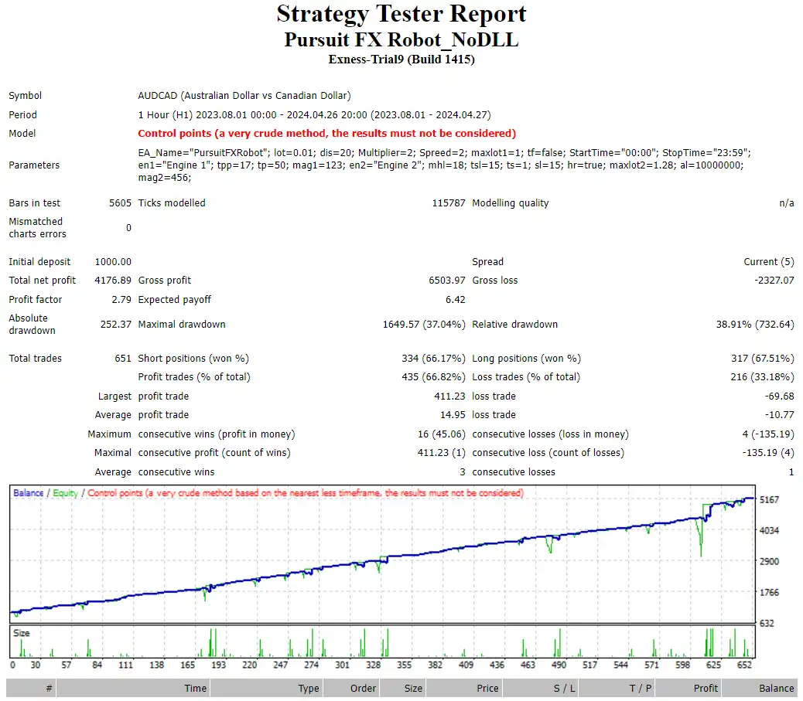Click the Time column header

[x=195, y=689]
